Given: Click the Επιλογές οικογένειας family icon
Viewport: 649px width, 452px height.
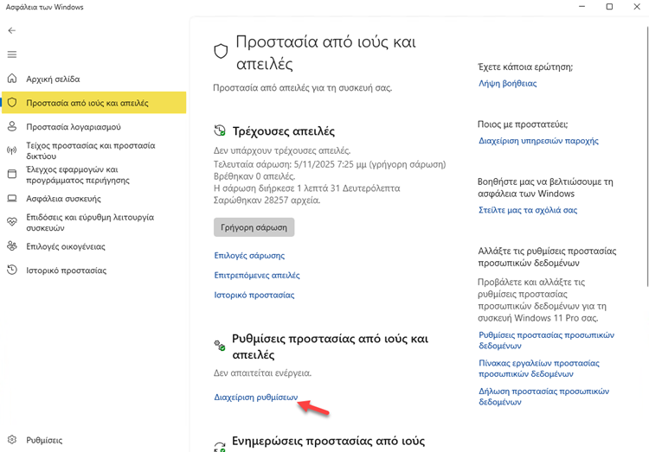Looking at the screenshot, I should tap(12, 246).
